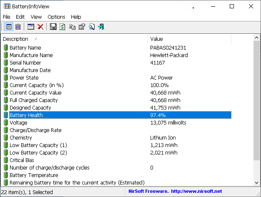Open the Help menu
The width and height of the screenshot is (261, 197).
coord(76,17)
